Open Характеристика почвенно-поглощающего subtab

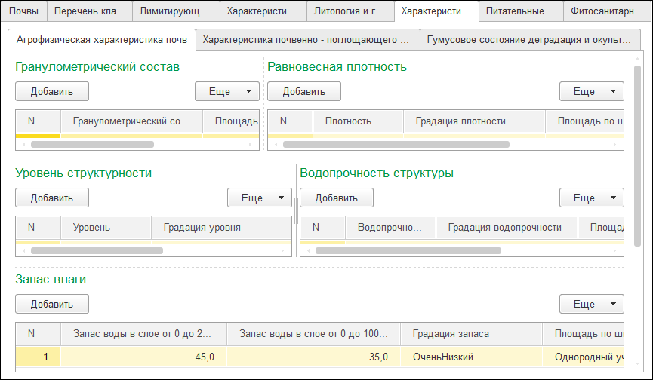coord(306,40)
